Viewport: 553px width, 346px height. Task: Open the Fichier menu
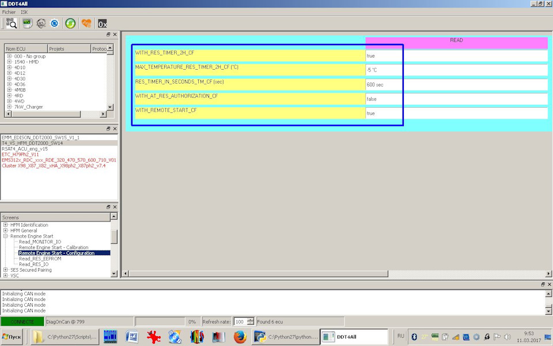click(9, 12)
